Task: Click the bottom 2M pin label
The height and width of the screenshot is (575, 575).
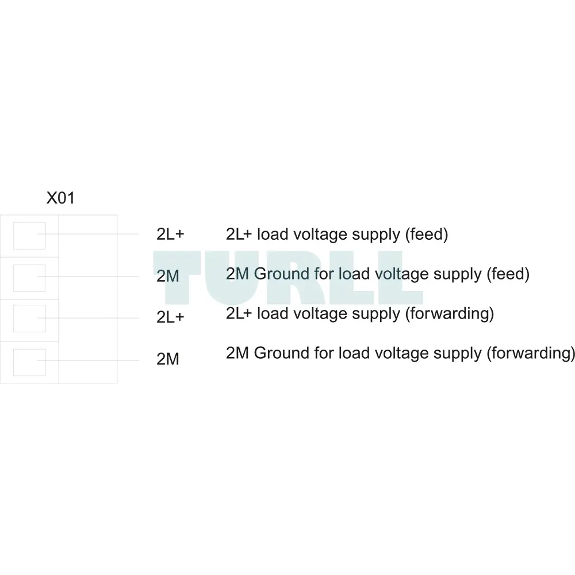Action: tap(167, 359)
